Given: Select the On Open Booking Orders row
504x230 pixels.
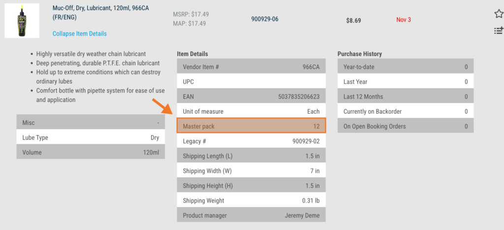Looking at the screenshot, I should pos(405,126).
